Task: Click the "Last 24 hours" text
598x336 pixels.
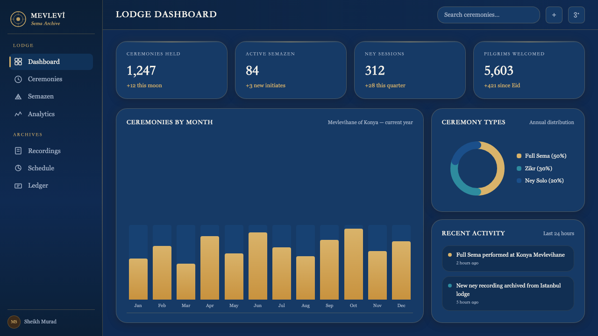Action: pyautogui.click(x=559, y=233)
